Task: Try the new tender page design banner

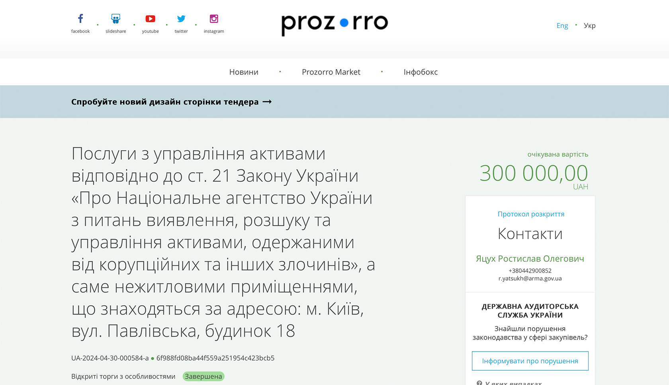Action: click(171, 102)
